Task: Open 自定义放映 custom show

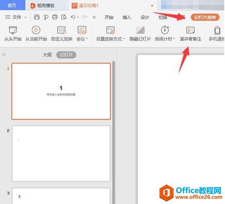Action: (x=62, y=34)
